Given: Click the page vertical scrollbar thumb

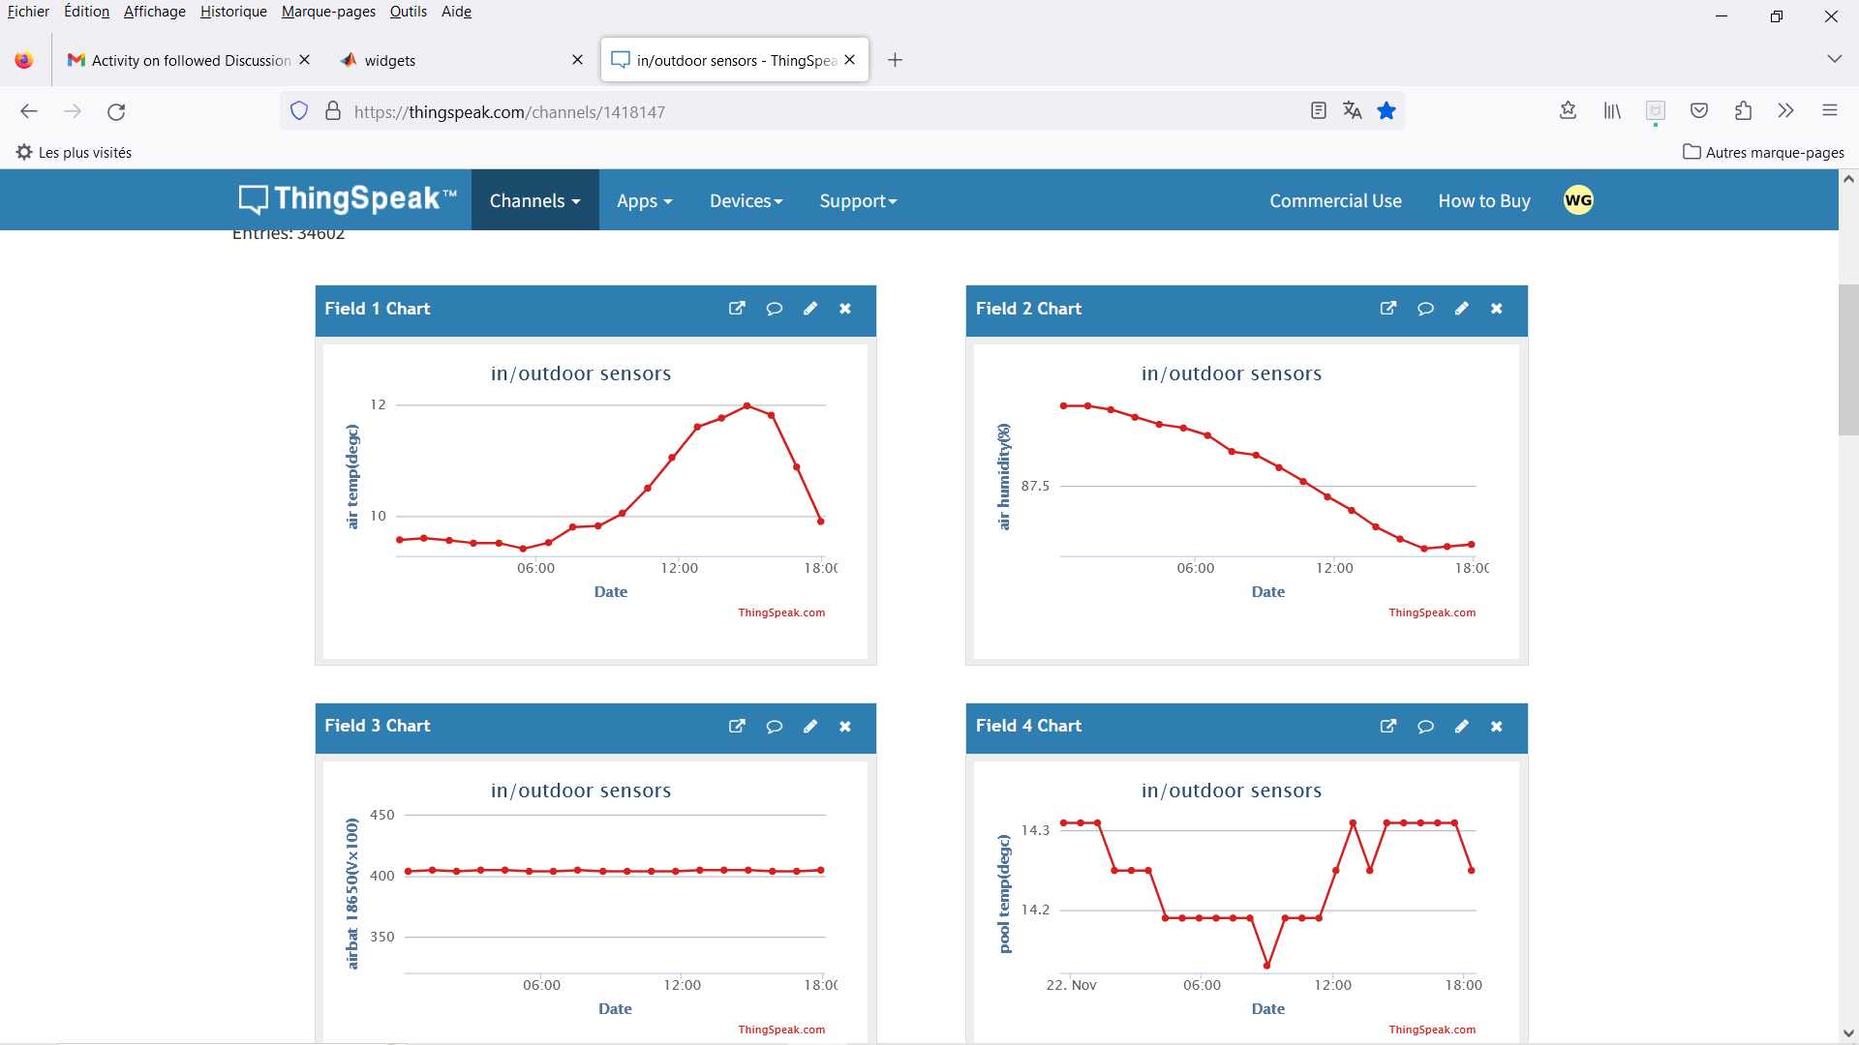Looking at the screenshot, I should pos(1847,360).
